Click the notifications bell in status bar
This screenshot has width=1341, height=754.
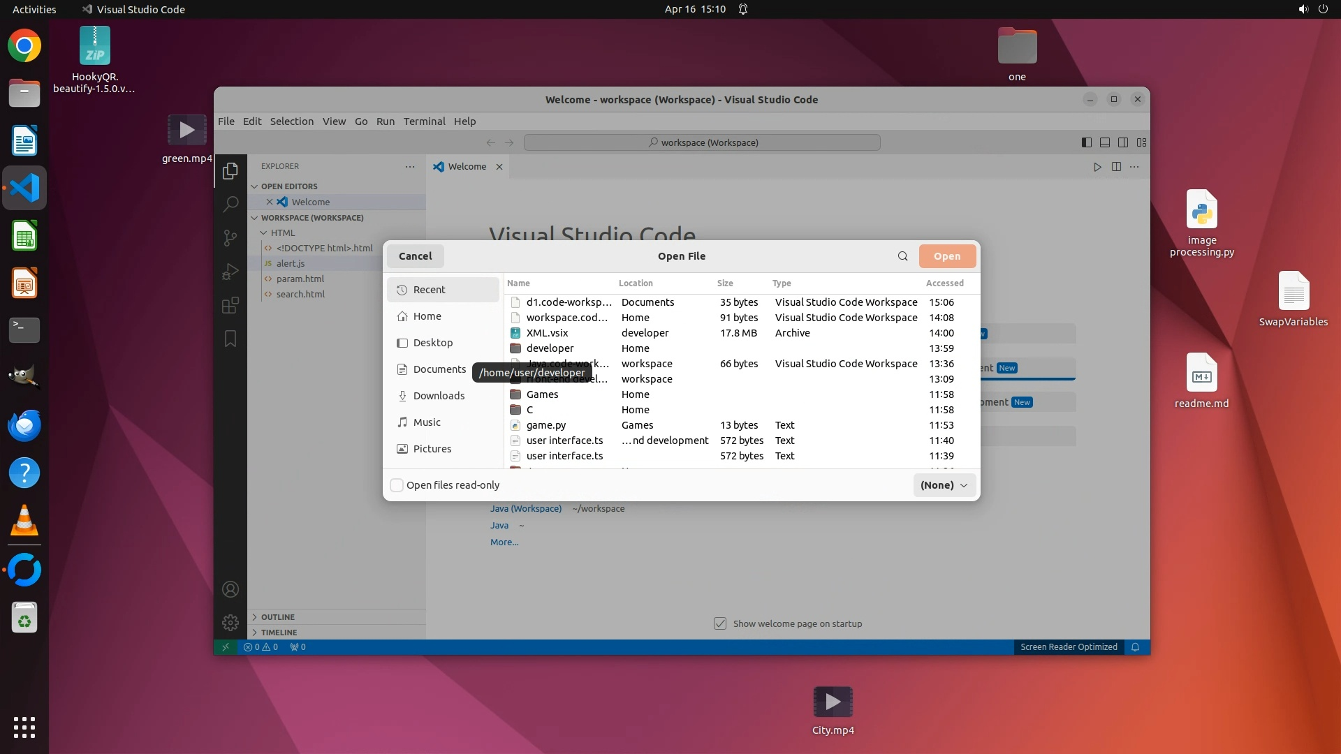(x=1135, y=647)
